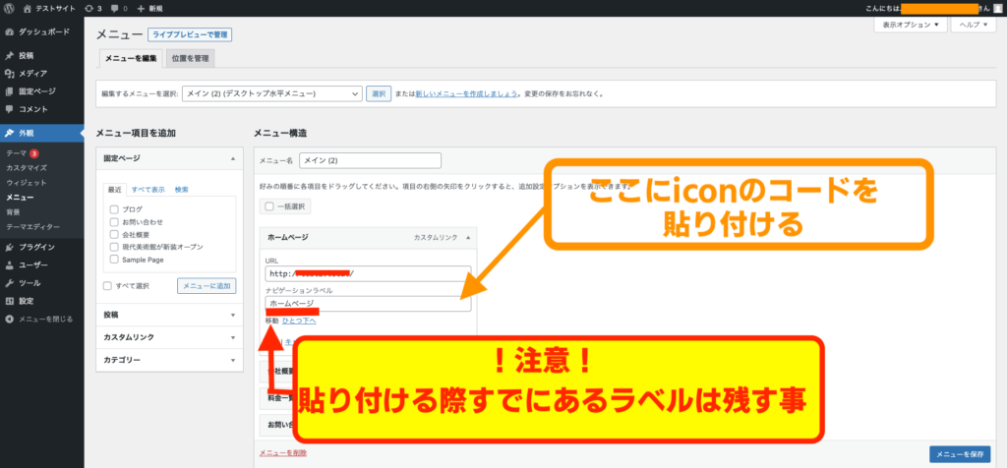Toggle the 一括選択 checkbox
1007x468 pixels.
[x=269, y=206]
